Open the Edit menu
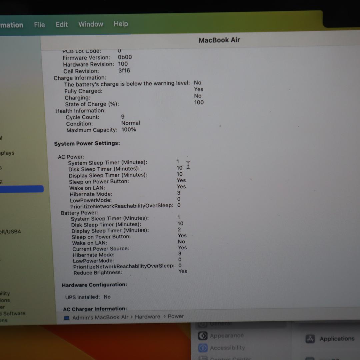This screenshot has height=360, width=360. click(62, 24)
